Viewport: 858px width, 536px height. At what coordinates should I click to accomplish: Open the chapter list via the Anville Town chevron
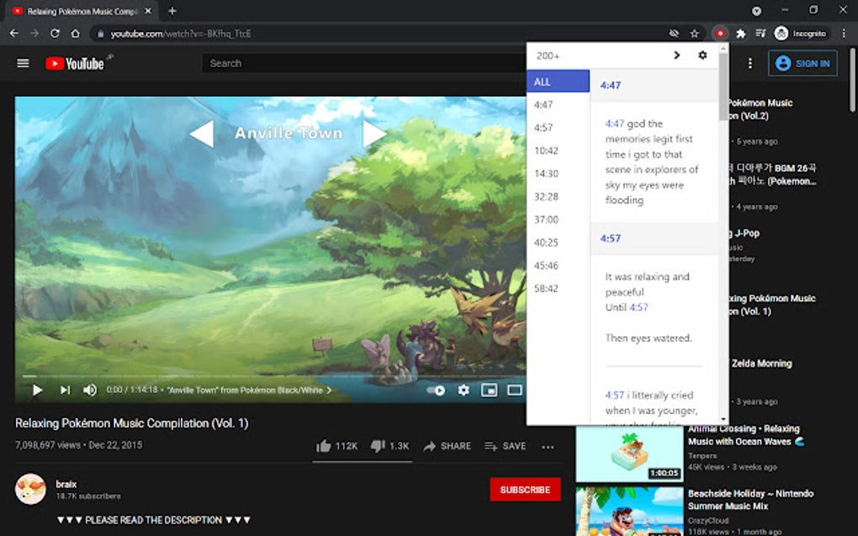click(329, 390)
